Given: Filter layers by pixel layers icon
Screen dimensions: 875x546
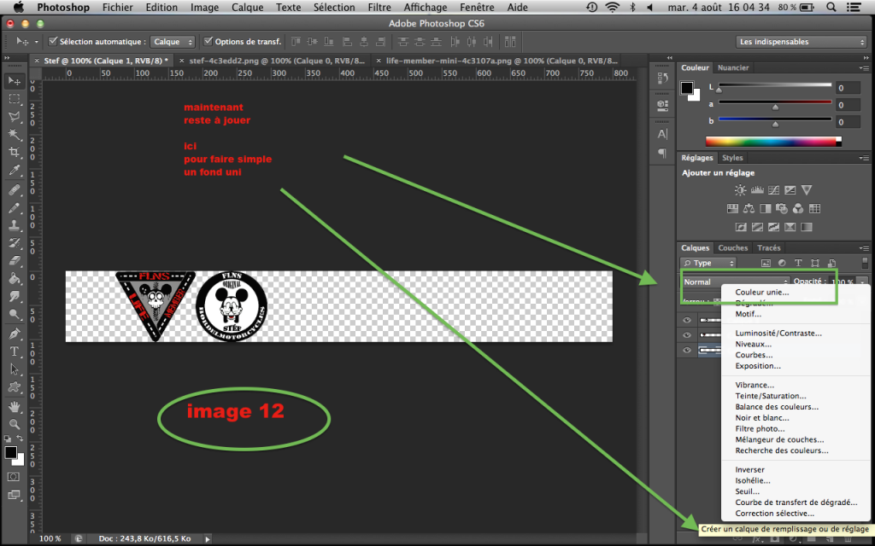Looking at the screenshot, I should (x=766, y=263).
